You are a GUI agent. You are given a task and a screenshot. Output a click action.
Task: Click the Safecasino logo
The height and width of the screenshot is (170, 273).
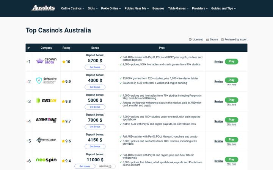click(x=46, y=80)
